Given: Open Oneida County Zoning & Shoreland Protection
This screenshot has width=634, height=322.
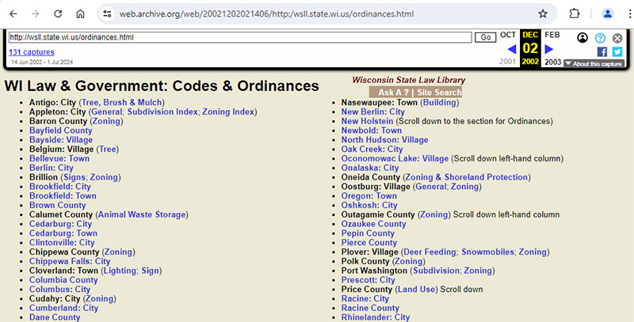Looking at the screenshot, I should (x=467, y=177).
